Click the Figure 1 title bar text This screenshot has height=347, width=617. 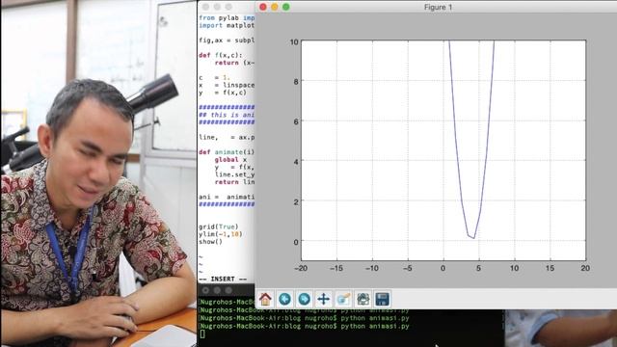click(x=438, y=7)
